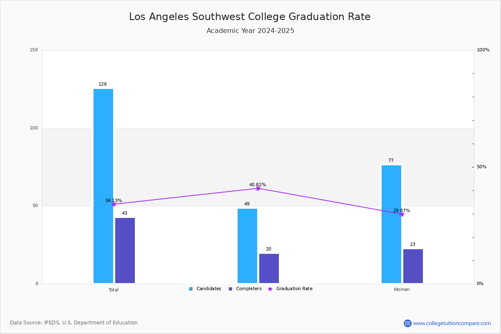The width and height of the screenshot is (501, 334).
Task: Select the middle candidates bar labeled 49
Action: 247,246
